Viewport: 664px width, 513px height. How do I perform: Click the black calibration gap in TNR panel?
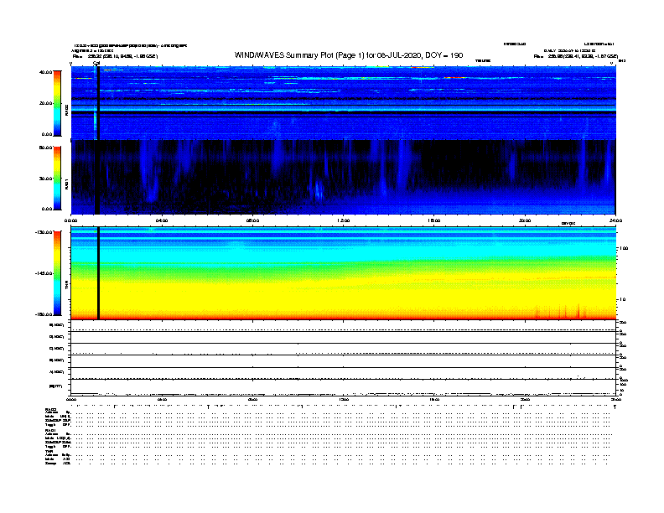click(x=98, y=273)
